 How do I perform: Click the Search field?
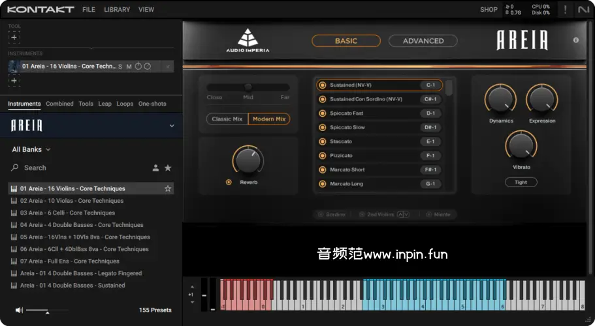pos(80,168)
